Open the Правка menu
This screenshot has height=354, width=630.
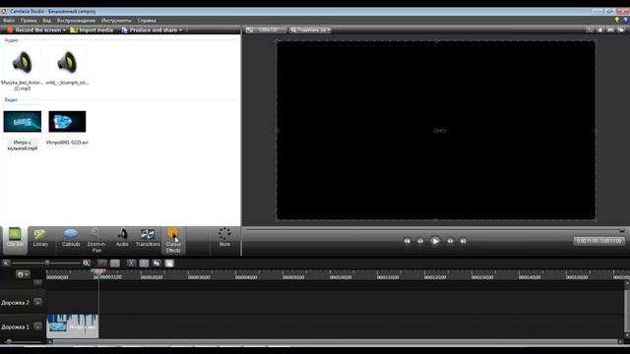(x=29, y=21)
